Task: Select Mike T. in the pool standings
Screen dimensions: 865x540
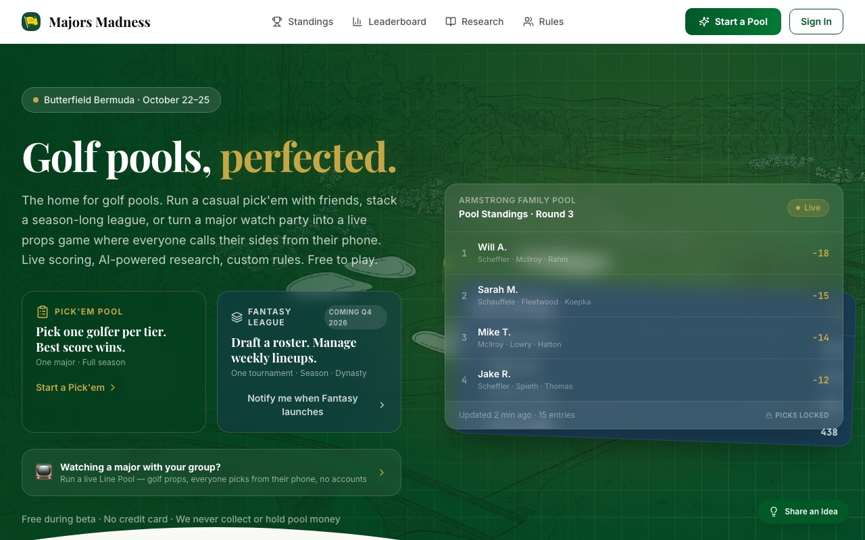Action: click(x=644, y=337)
